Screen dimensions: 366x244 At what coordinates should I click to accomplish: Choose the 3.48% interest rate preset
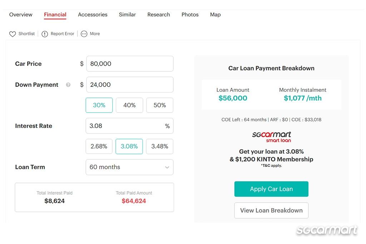click(x=160, y=146)
